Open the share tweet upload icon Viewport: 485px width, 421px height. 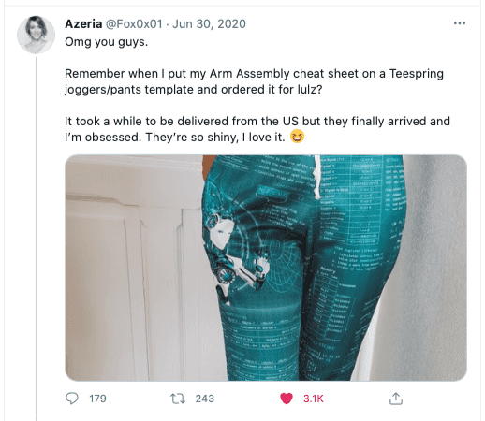(396, 399)
